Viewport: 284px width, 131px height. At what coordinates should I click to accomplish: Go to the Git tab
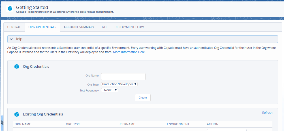point(104,27)
